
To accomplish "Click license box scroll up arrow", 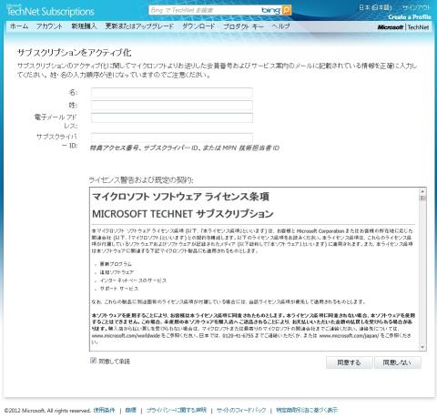I will 422,191.
